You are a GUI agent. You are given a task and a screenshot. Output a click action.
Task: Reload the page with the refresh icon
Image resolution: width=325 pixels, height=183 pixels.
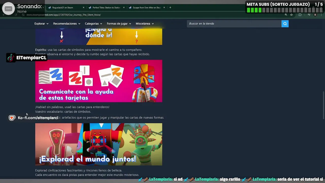(16, 15)
